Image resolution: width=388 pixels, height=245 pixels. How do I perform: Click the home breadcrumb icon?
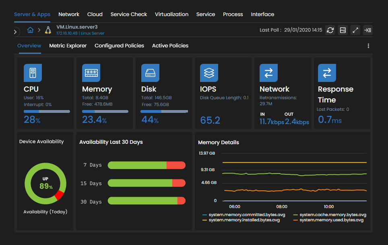point(30,30)
